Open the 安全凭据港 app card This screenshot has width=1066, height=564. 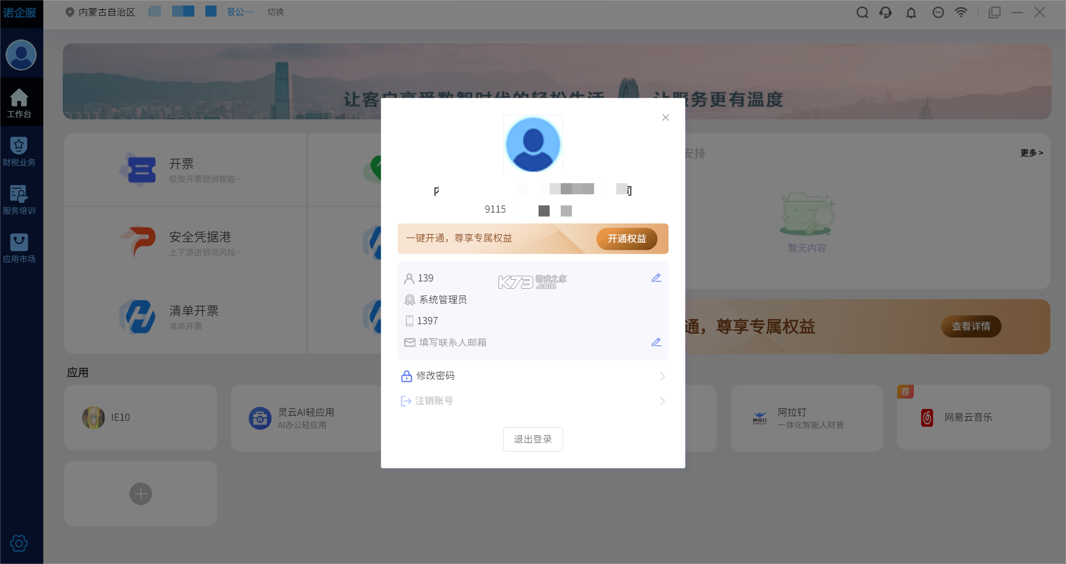point(185,243)
